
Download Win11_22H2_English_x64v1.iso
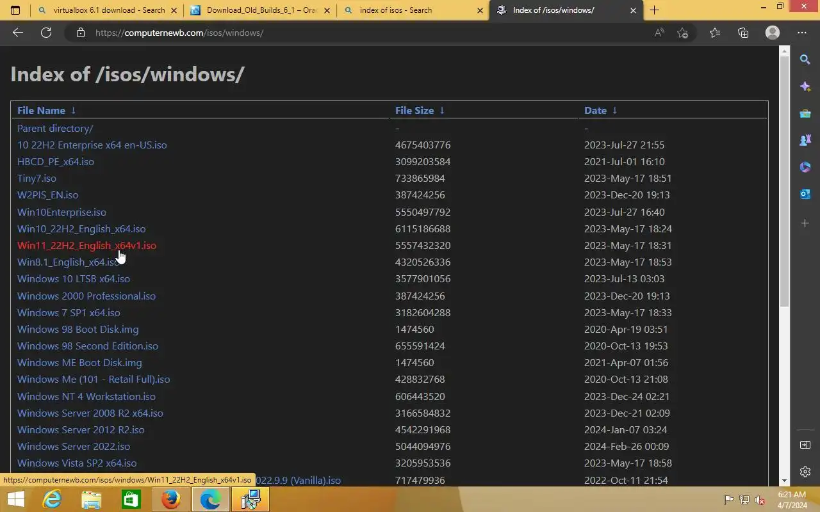point(86,245)
